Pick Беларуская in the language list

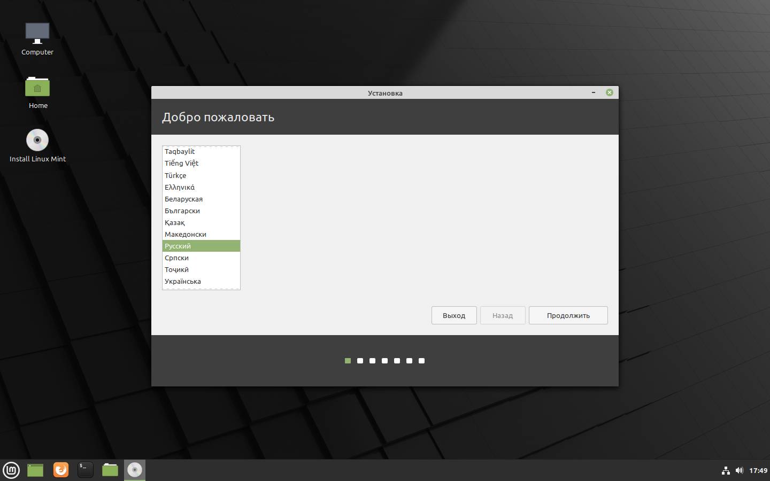coord(183,199)
